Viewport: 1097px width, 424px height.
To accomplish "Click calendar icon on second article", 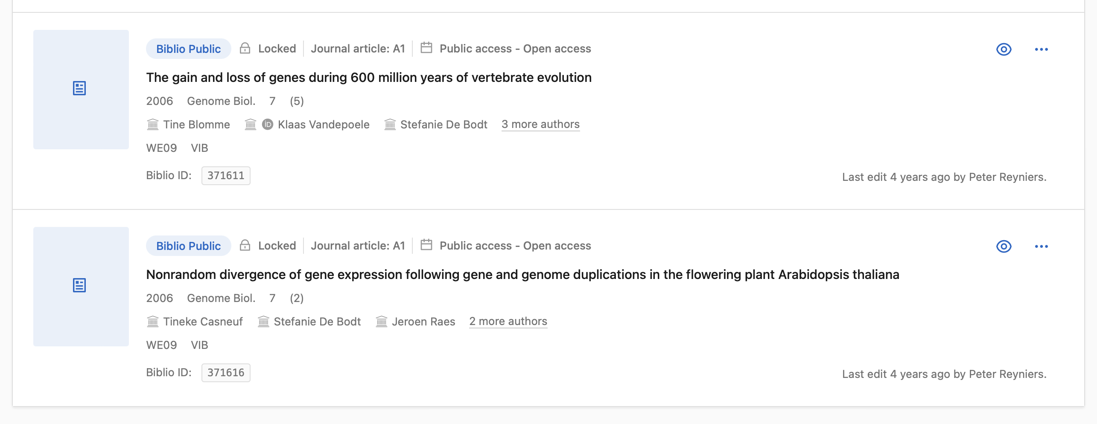I will (x=426, y=245).
